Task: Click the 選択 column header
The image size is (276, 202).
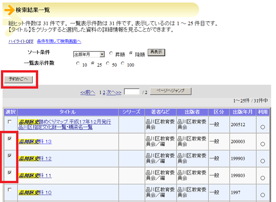Action: [x=11, y=112]
